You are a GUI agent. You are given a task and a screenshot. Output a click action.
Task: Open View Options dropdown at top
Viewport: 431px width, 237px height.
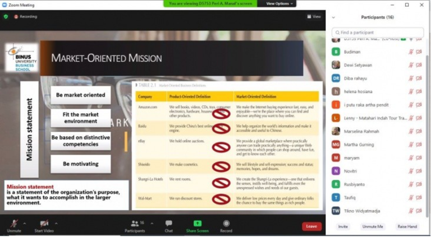pos(279,3)
